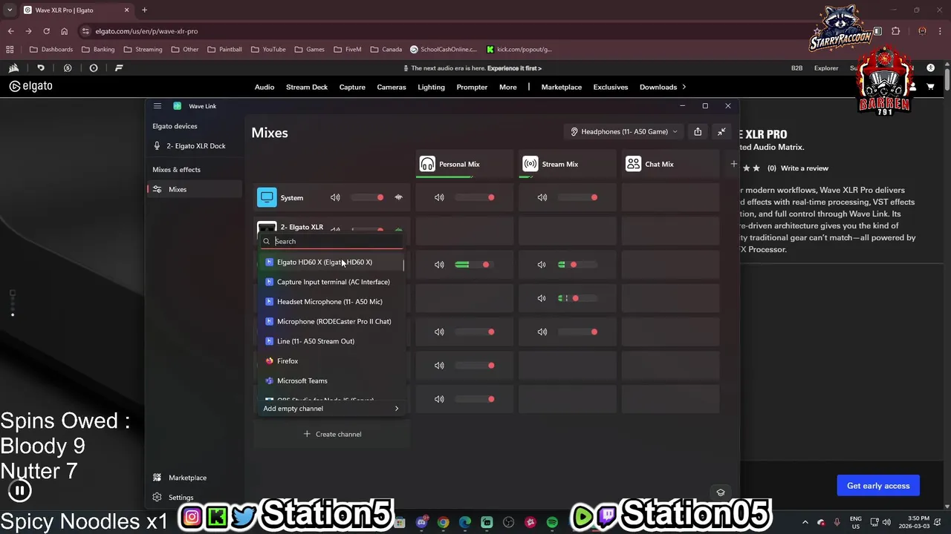The width and height of the screenshot is (951, 534).
Task: Choose Headset Microphone (11- A50 Mic)
Action: click(332, 302)
